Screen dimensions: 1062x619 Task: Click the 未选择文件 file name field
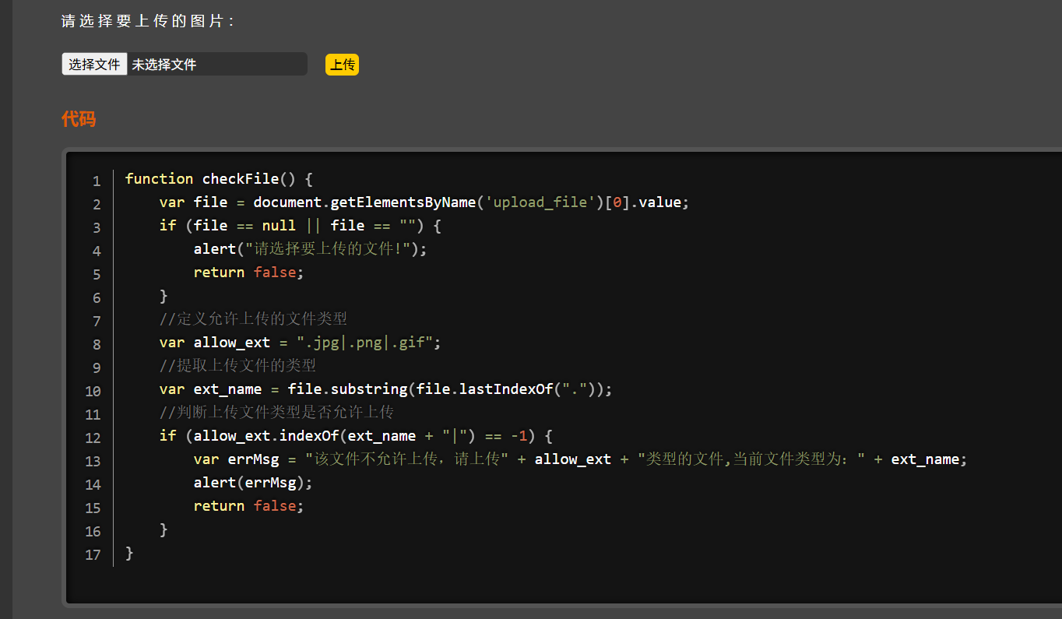(217, 65)
